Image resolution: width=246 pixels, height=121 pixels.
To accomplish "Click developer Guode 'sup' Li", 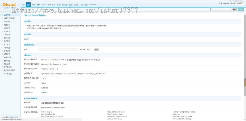I will click(x=47, y=112).
